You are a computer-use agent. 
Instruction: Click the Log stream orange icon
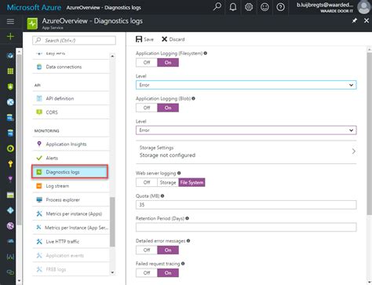[39, 186]
